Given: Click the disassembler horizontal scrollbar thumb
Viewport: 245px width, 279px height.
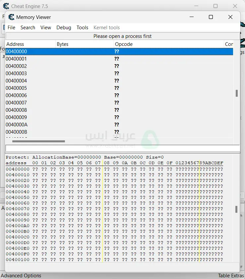Looking at the screenshot, I should (x=38, y=141).
